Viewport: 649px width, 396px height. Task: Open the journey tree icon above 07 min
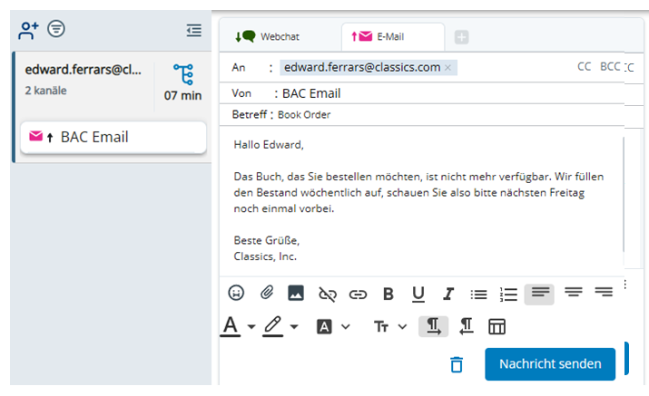[183, 74]
